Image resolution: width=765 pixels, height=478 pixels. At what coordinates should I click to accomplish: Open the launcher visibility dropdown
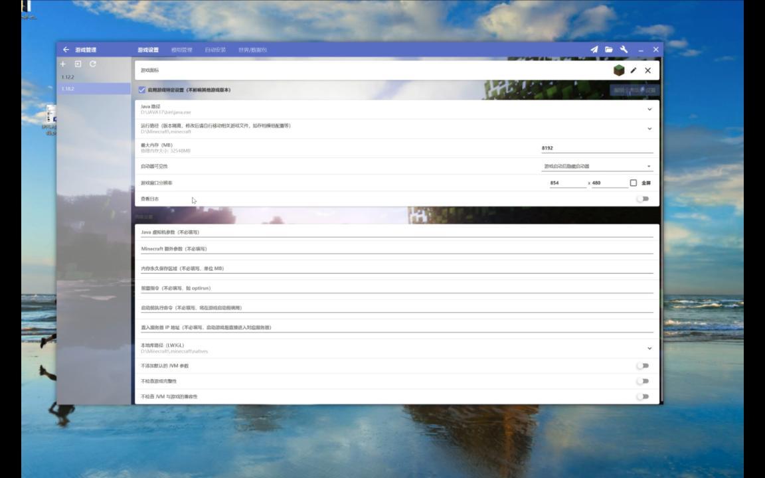coord(597,167)
